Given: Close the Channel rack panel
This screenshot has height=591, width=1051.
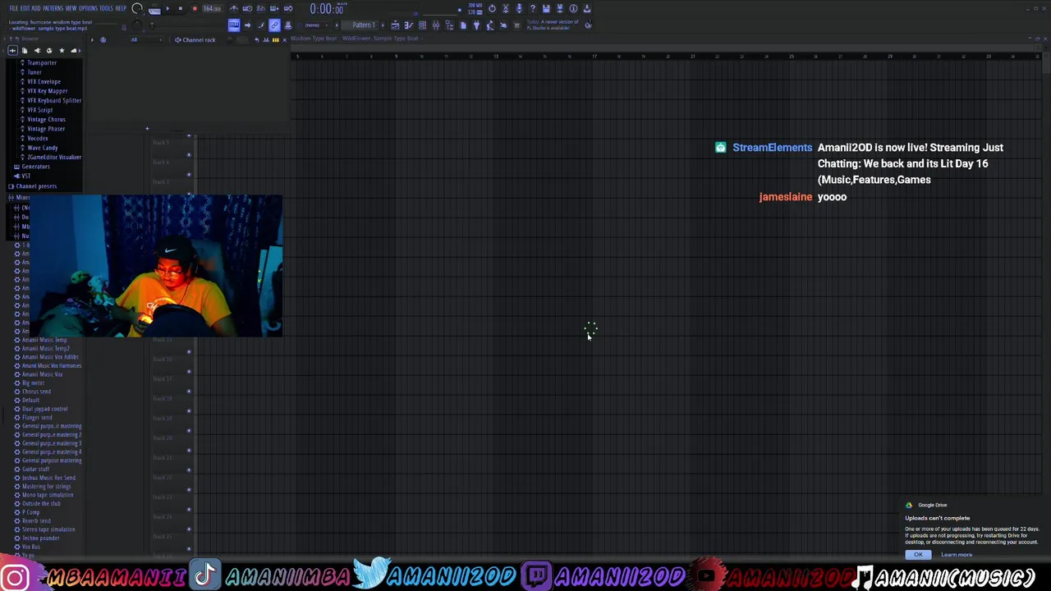Looking at the screenshot, I should [x=285, y=40].
